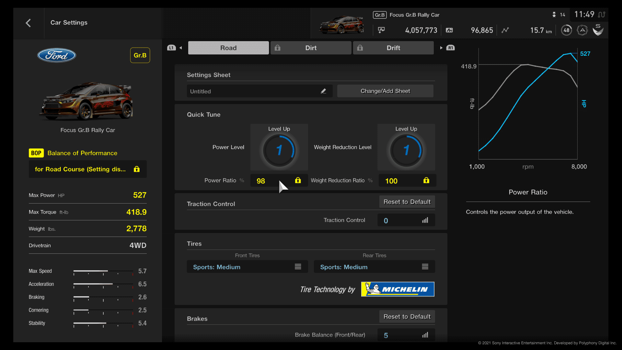Screen dimensions: 622x350
Task: Click the Focus Gr.B car thumbnail in header
Action: [341, 24]
